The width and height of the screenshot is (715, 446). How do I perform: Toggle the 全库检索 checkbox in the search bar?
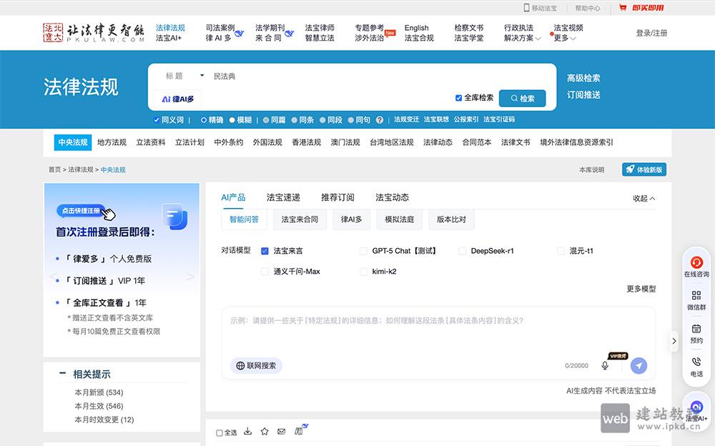click(459, 99)
